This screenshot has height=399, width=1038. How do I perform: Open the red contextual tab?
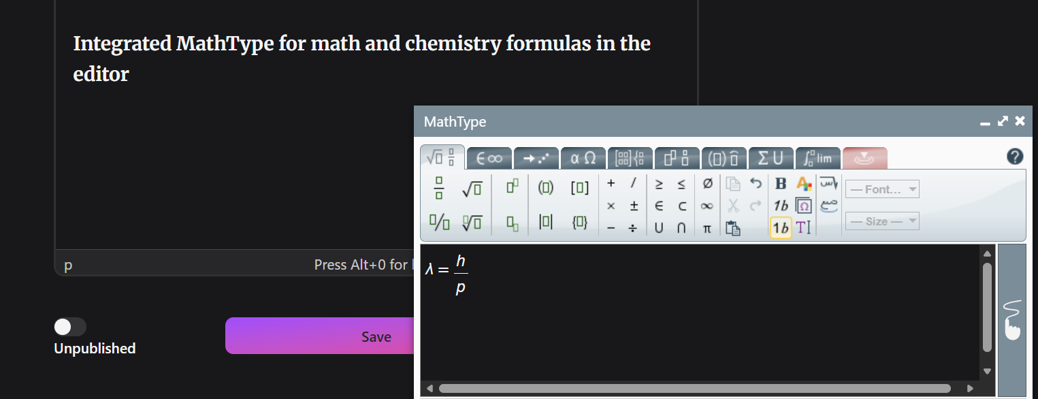coord(865,158)
